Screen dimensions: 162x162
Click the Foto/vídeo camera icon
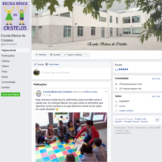(x=47, y=64)
